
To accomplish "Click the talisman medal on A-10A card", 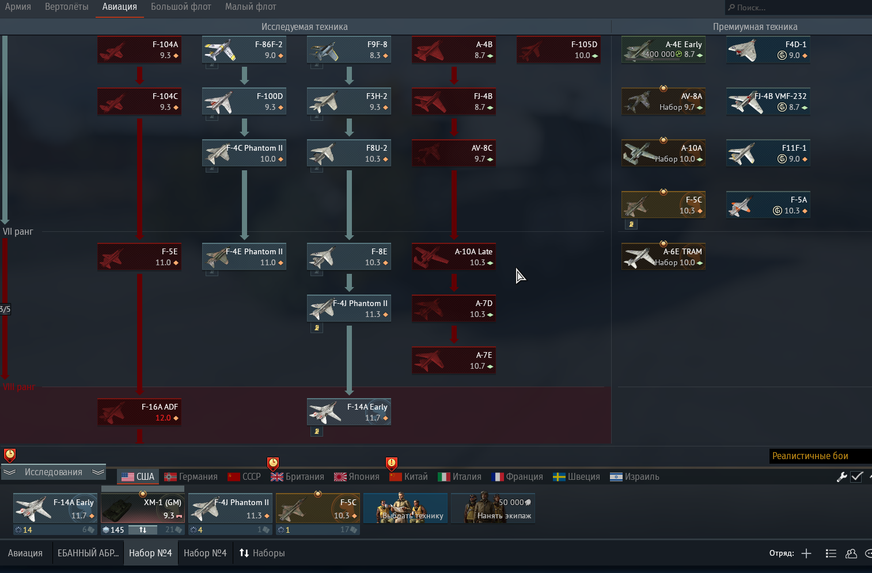I will (x=664, y=140).
